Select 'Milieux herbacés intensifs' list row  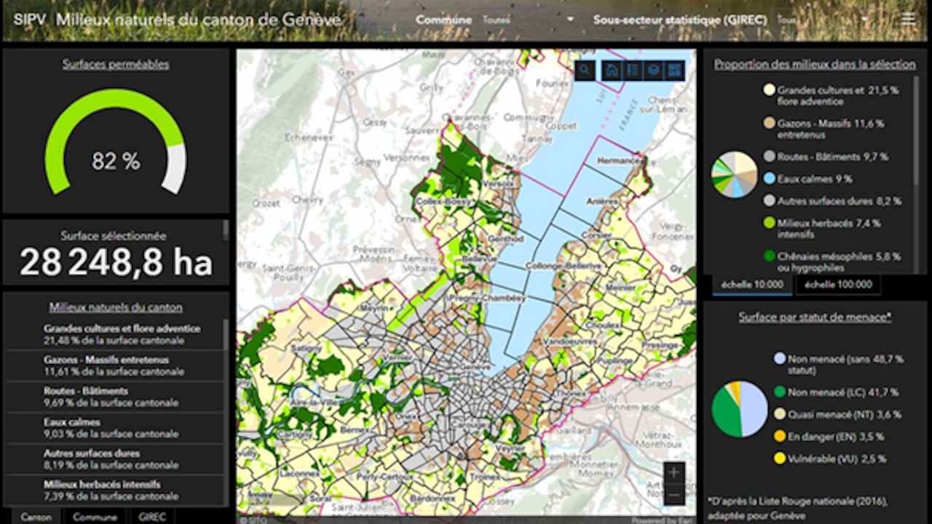point(115,491)
